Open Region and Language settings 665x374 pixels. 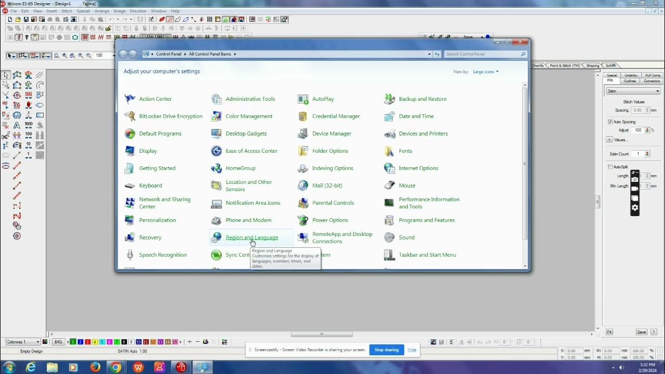(252, 237)
